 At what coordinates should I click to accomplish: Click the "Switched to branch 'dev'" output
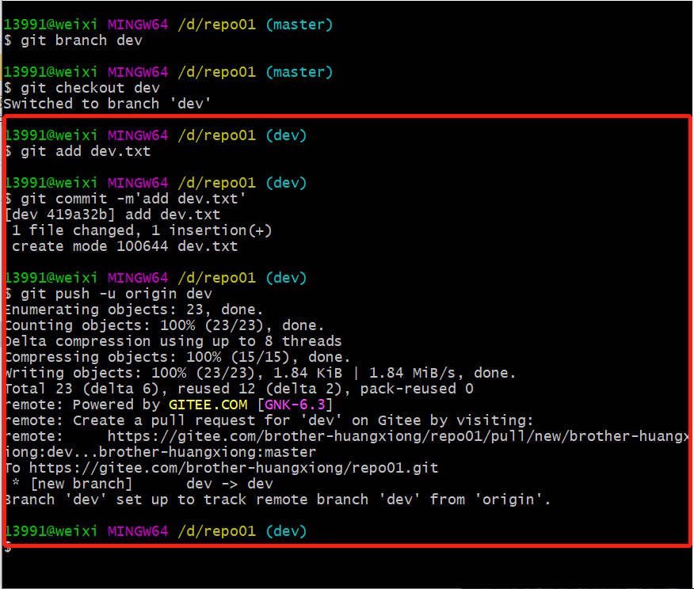107,104
